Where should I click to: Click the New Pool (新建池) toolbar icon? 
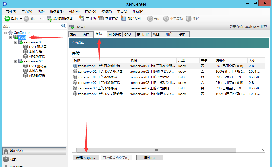click(x=82, y=18)
